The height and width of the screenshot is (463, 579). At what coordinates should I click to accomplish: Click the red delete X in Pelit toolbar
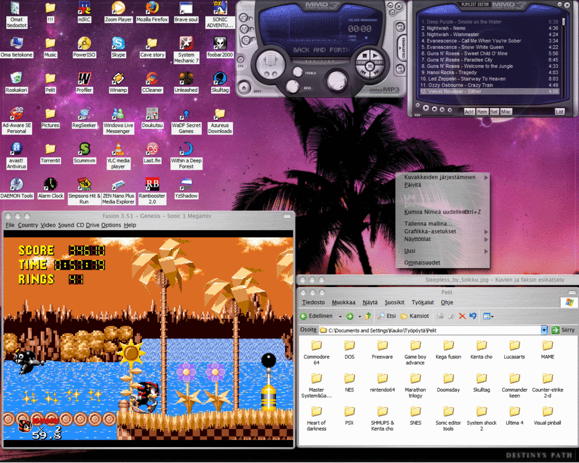[x=462, y=316]
